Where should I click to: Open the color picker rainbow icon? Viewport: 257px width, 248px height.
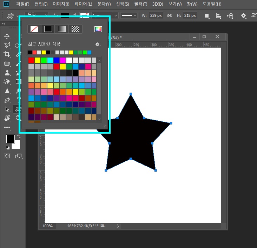(98, 29)
